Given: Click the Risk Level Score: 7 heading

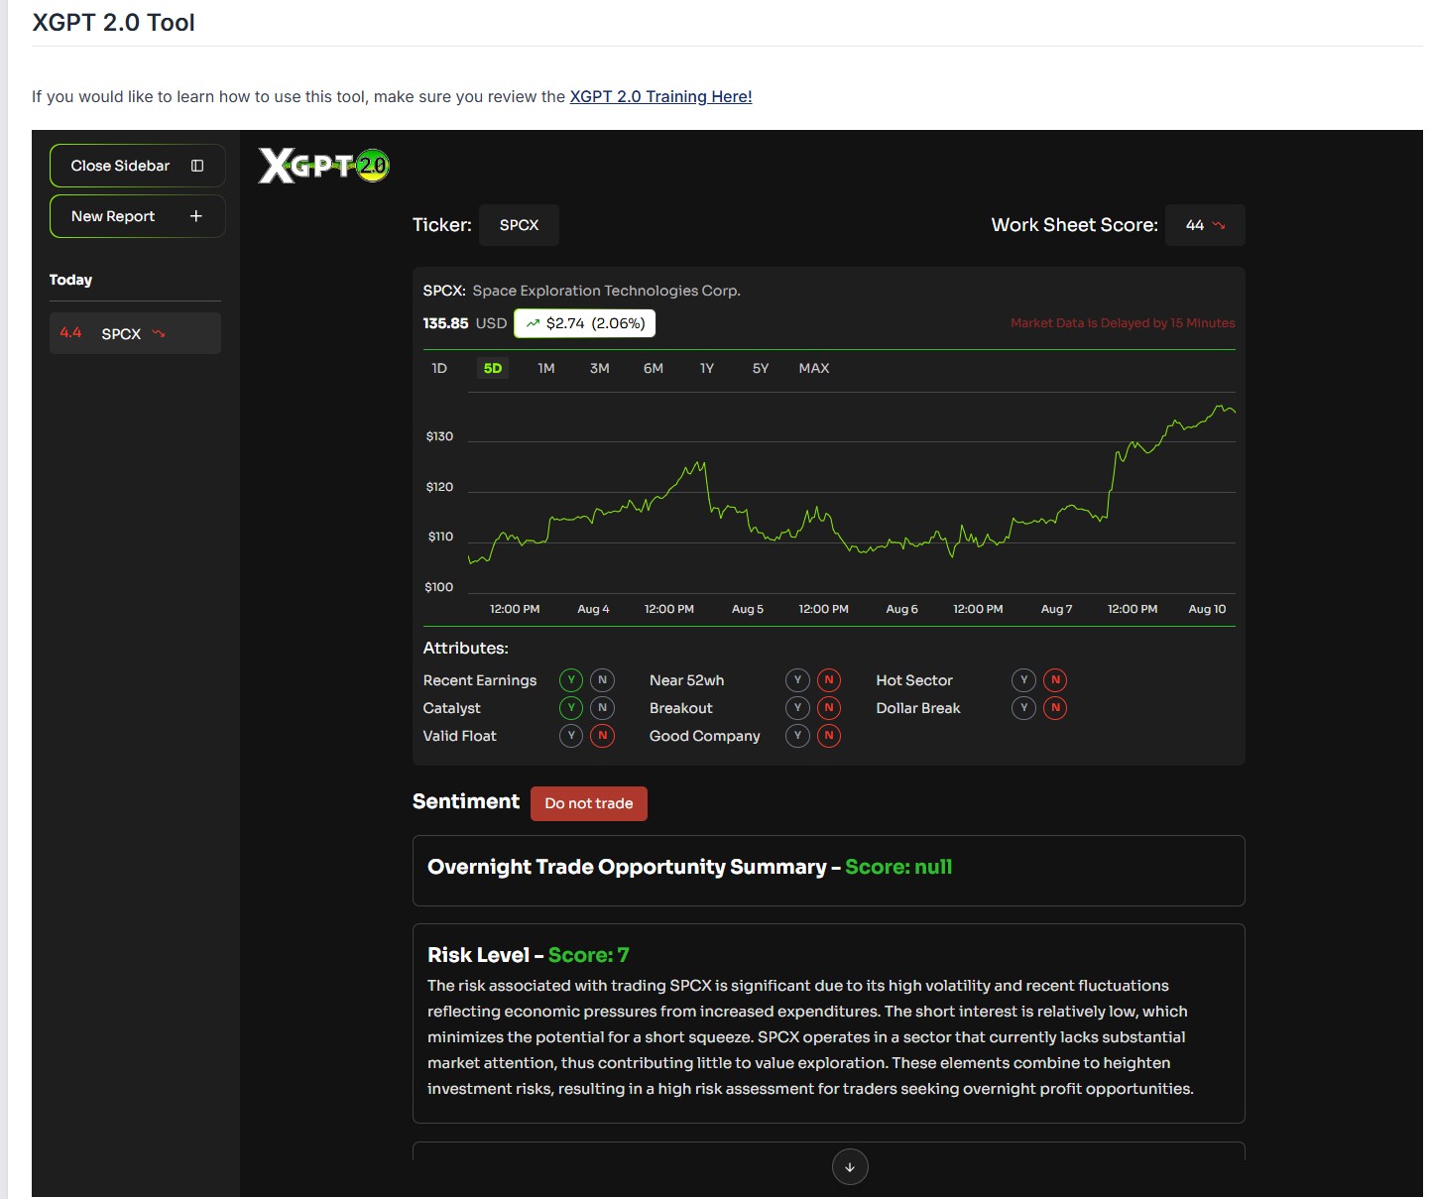Looking at the screenshot, I should click(529, 955).
